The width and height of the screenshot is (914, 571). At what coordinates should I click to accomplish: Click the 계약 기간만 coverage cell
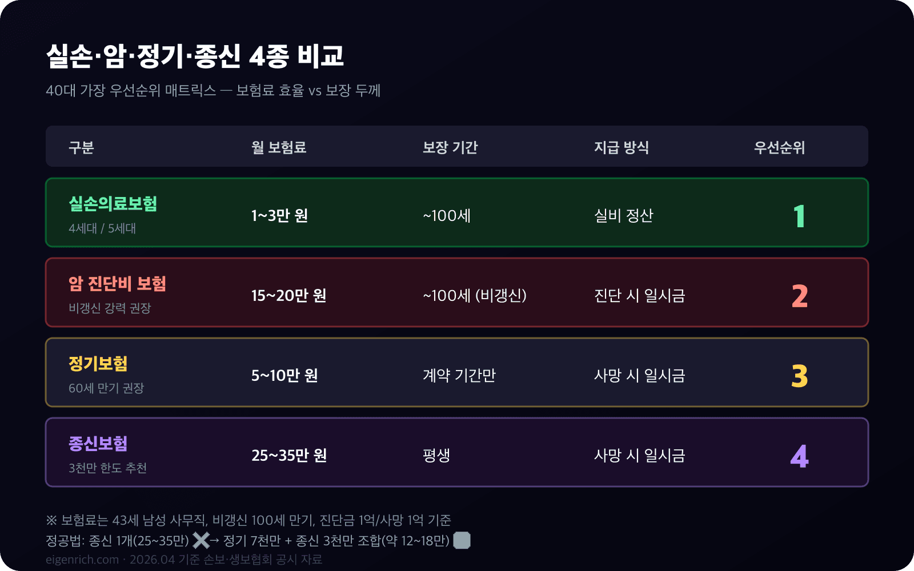pyautogui.click(x=459, y=375)
